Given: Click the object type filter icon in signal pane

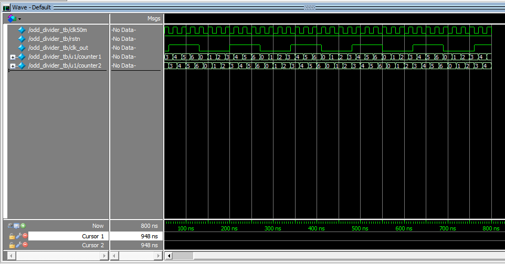Looking at the screenshot, I should coord(12,18).
